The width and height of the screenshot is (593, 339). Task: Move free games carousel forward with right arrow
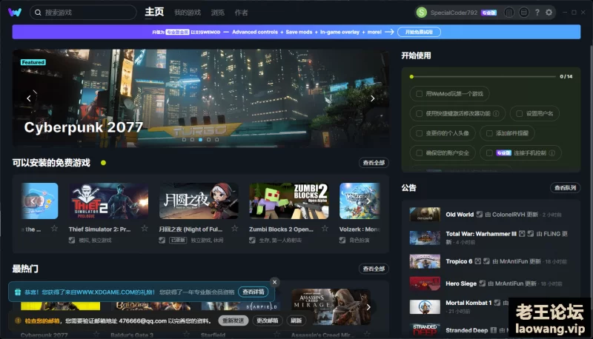coord(368,201)
